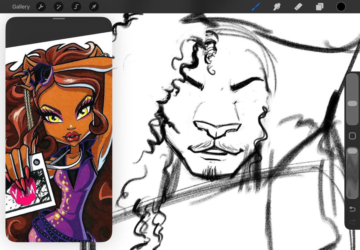Open the Gallery view

coord(21,7)
